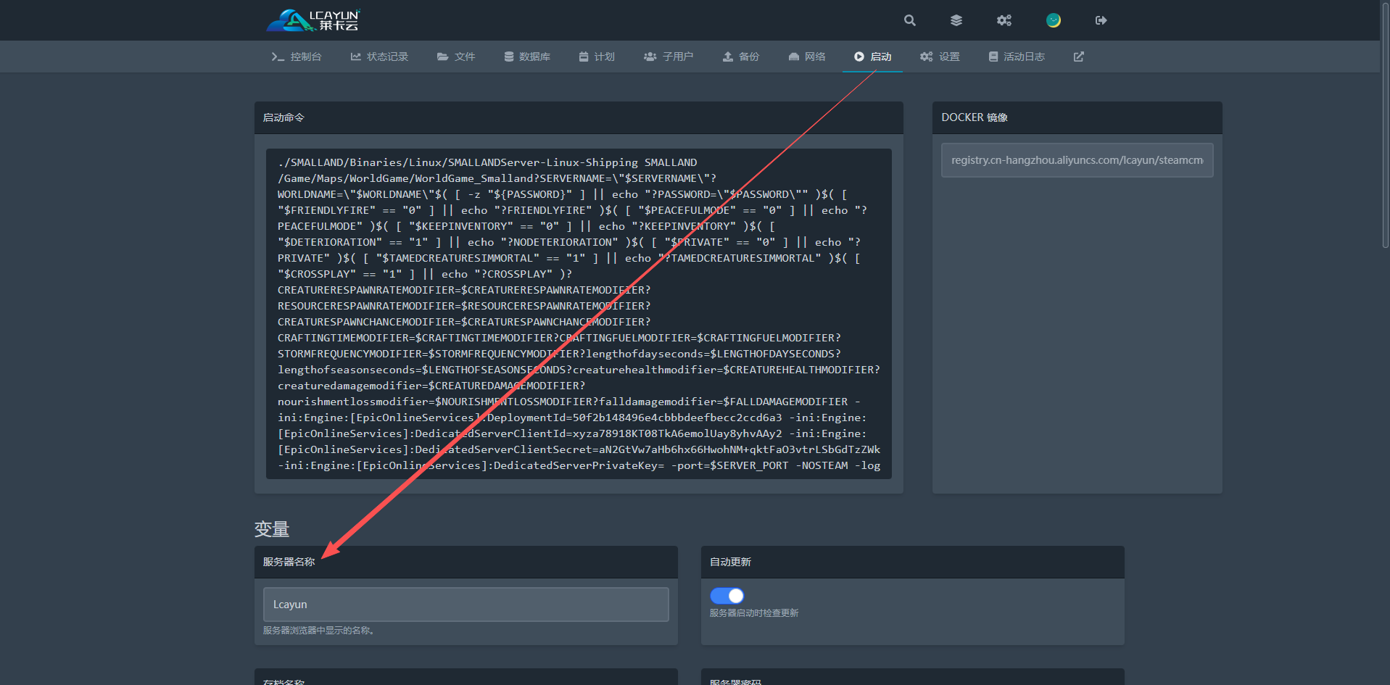Open the server list layers icon
This screenshot has width=1390, height=685.
956,20
